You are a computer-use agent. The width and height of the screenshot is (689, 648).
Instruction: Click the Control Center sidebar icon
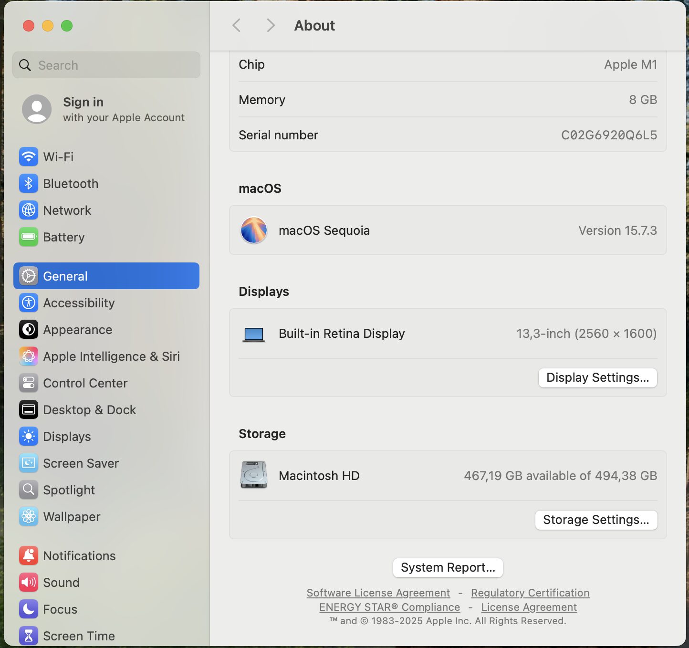click(x=29, y=383)
